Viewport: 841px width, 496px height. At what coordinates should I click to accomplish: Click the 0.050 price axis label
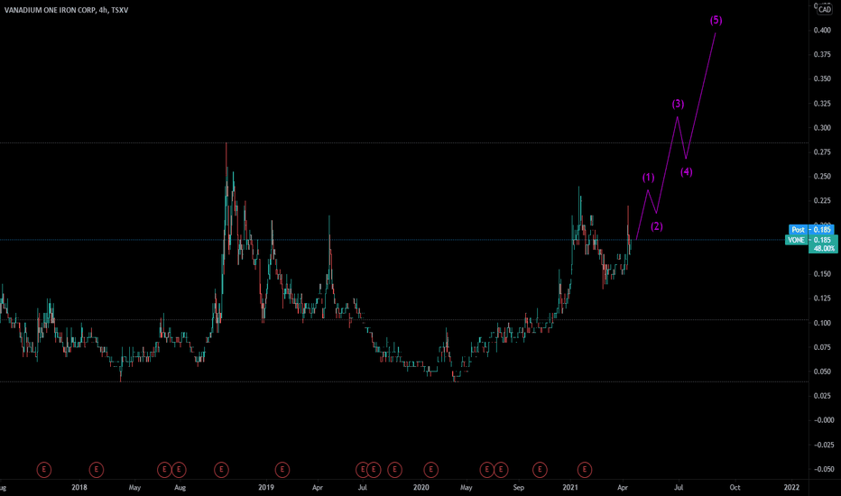(x=822, y=372)
